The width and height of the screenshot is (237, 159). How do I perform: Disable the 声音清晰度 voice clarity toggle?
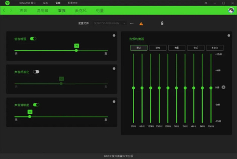[x=36, y=105]
